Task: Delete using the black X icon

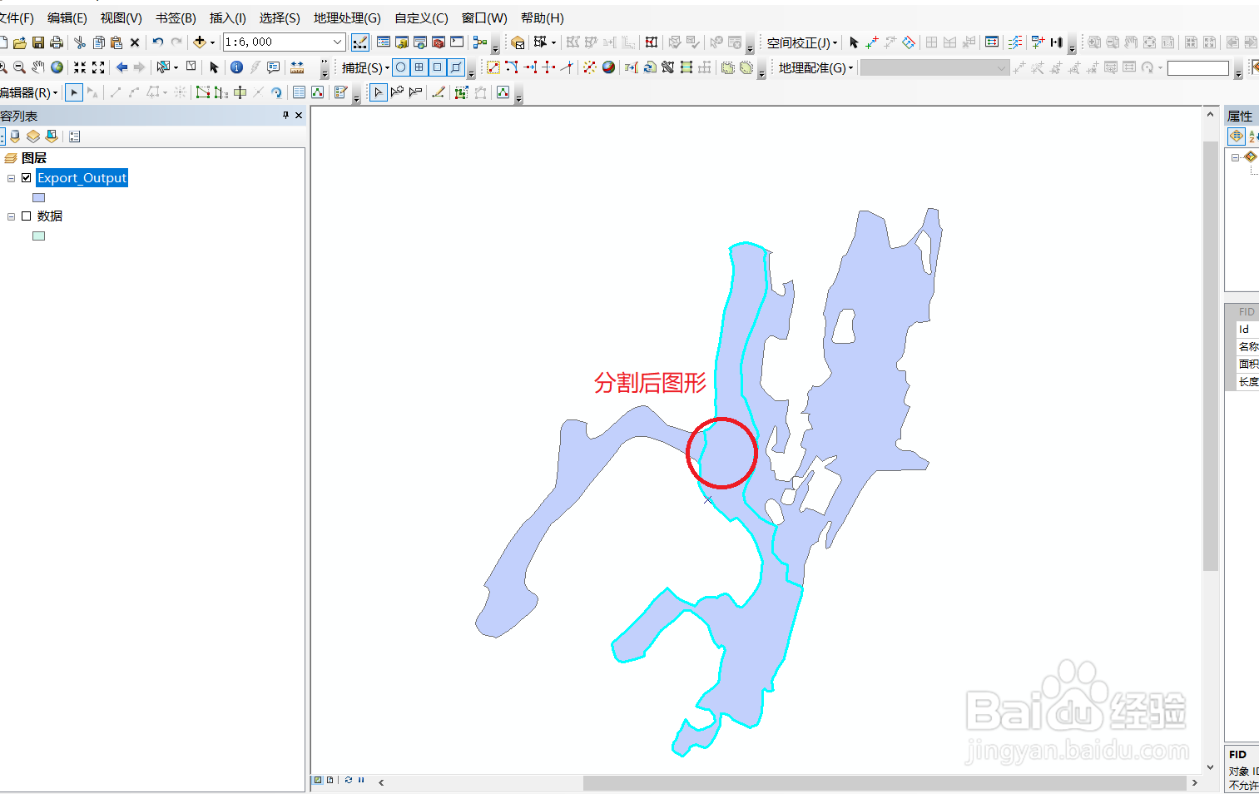Action: (x=135, y=42)
